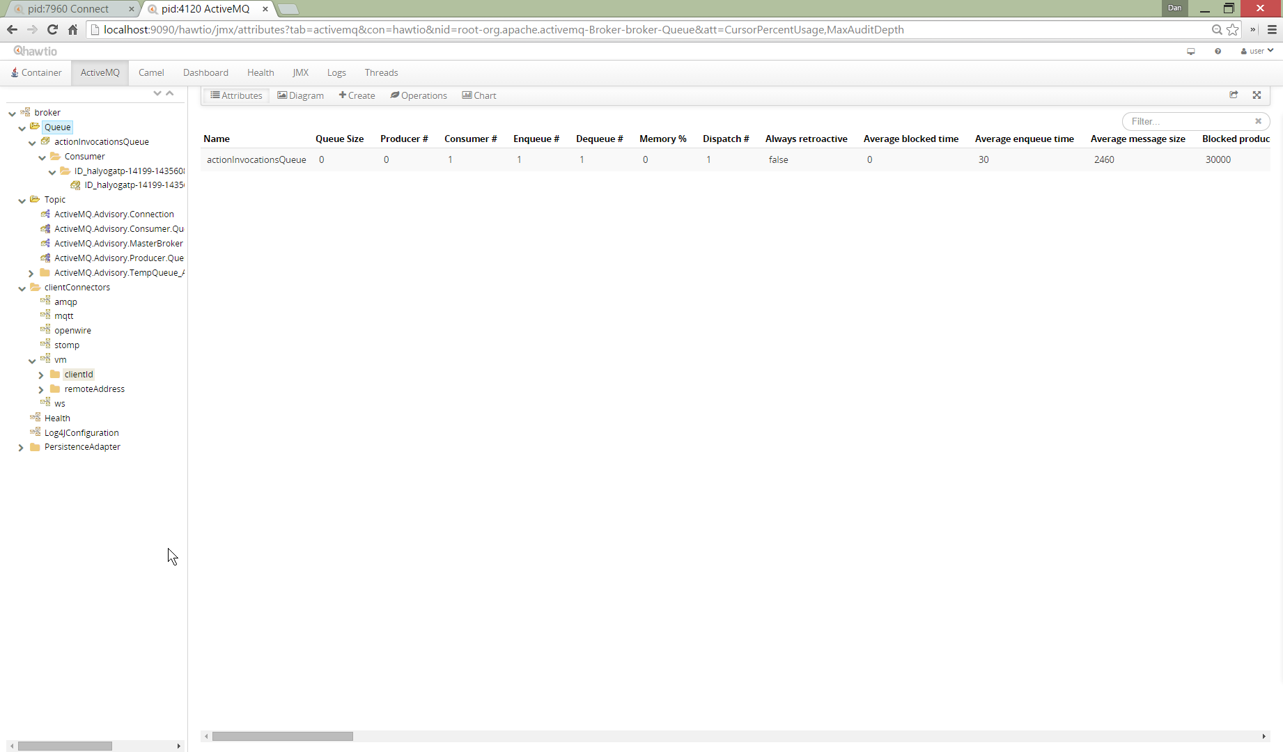Click the monitor icon in hawtio header
The image size is (1283, 752).
pyautogui.click(x=1191, y=51)
